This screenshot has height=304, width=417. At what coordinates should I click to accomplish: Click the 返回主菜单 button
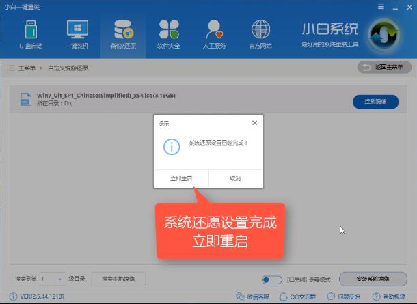385,68
